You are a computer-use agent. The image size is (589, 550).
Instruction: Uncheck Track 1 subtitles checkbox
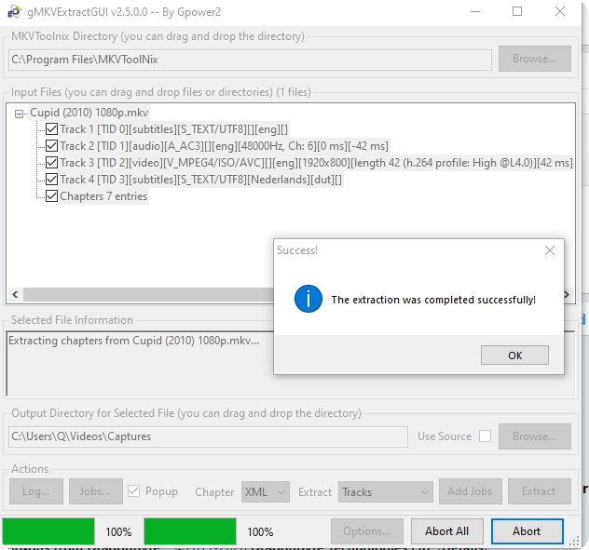[52, 129]
